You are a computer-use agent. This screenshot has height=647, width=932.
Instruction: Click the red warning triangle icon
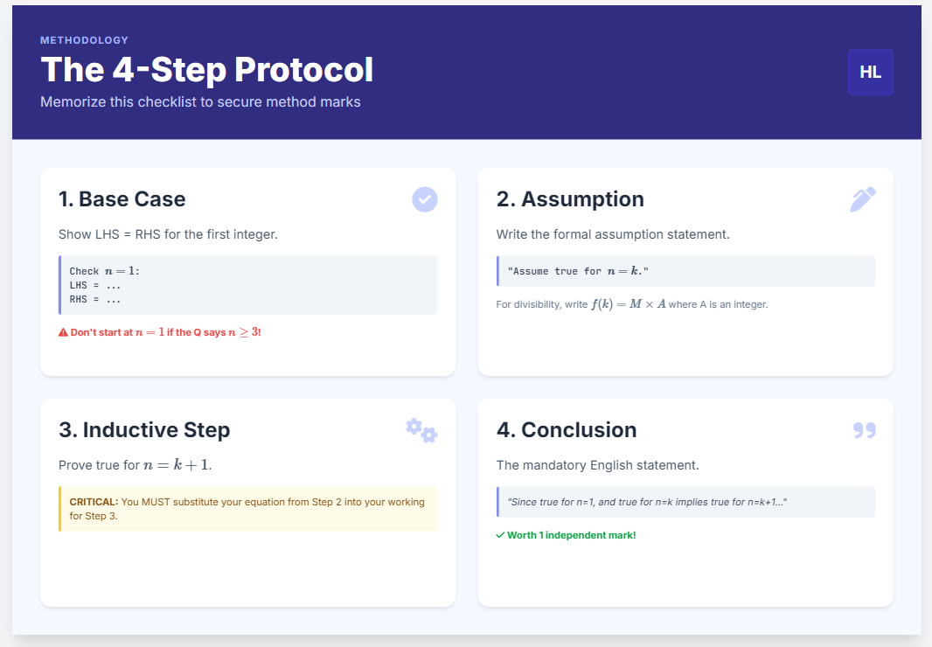click(63, 332)
